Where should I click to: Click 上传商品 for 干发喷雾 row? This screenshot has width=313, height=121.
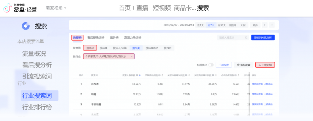click(x=268, y=104)
